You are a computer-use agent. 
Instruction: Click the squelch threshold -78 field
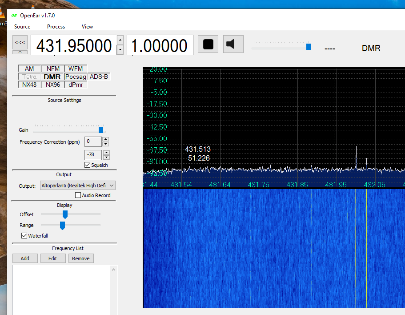pyautogui.click(x=93, y=155)
